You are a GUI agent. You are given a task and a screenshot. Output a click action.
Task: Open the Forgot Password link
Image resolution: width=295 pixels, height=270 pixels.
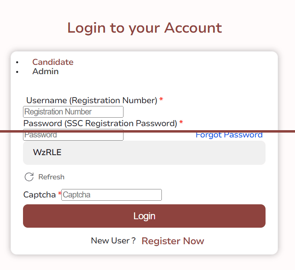[x=229, y=135]
